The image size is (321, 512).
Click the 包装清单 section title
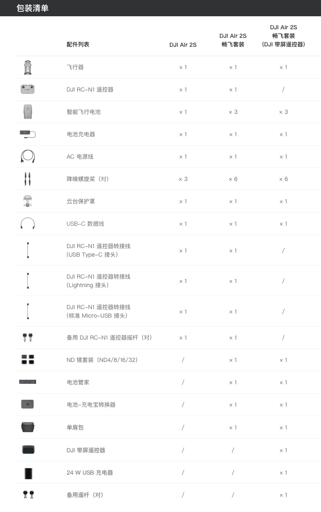coord(33,8)
